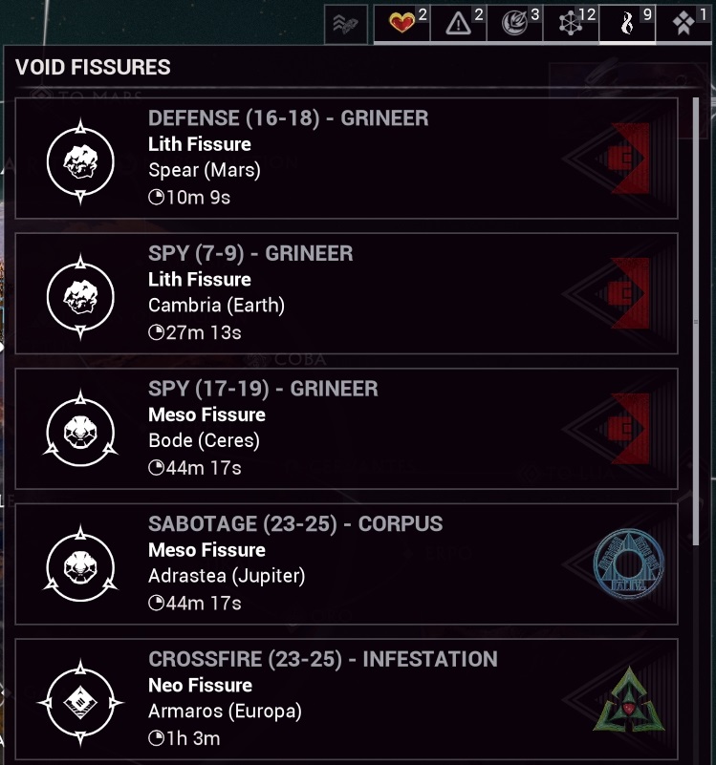Open the tab showing 3 notifications
716x765 pixels.
pyautogui.click(x=515, y=23)
